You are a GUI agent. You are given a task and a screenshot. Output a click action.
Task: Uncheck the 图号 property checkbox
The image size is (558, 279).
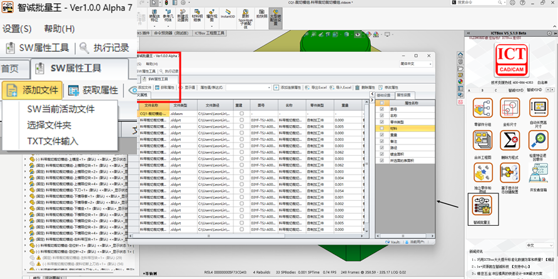[x=382, y=109]
